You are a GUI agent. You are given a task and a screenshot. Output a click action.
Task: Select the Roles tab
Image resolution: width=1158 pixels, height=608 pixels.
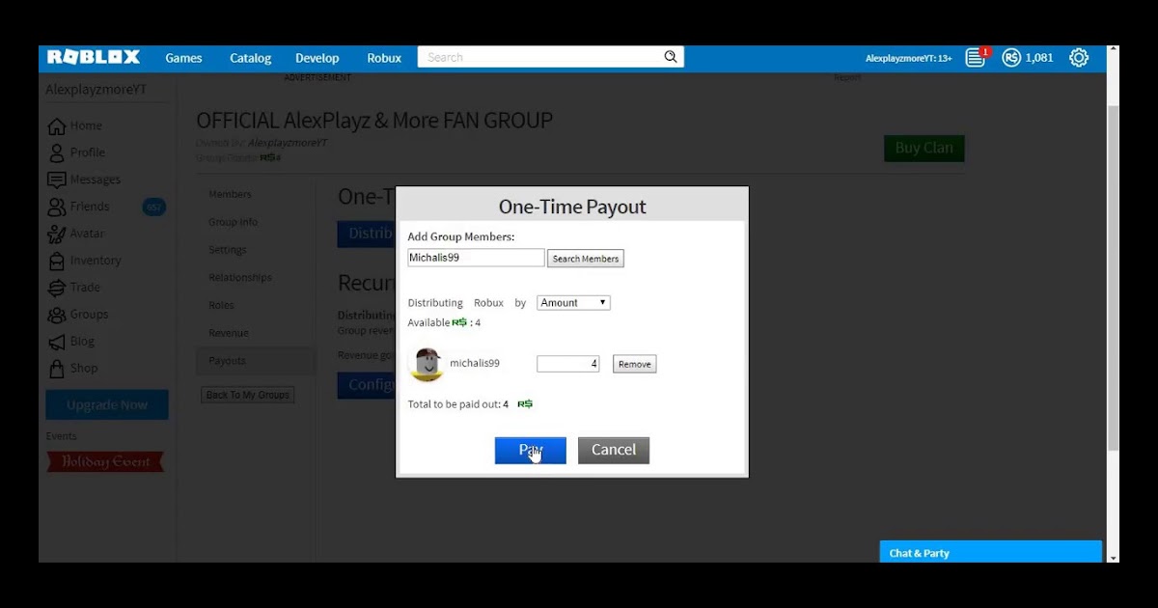[221, 305]
